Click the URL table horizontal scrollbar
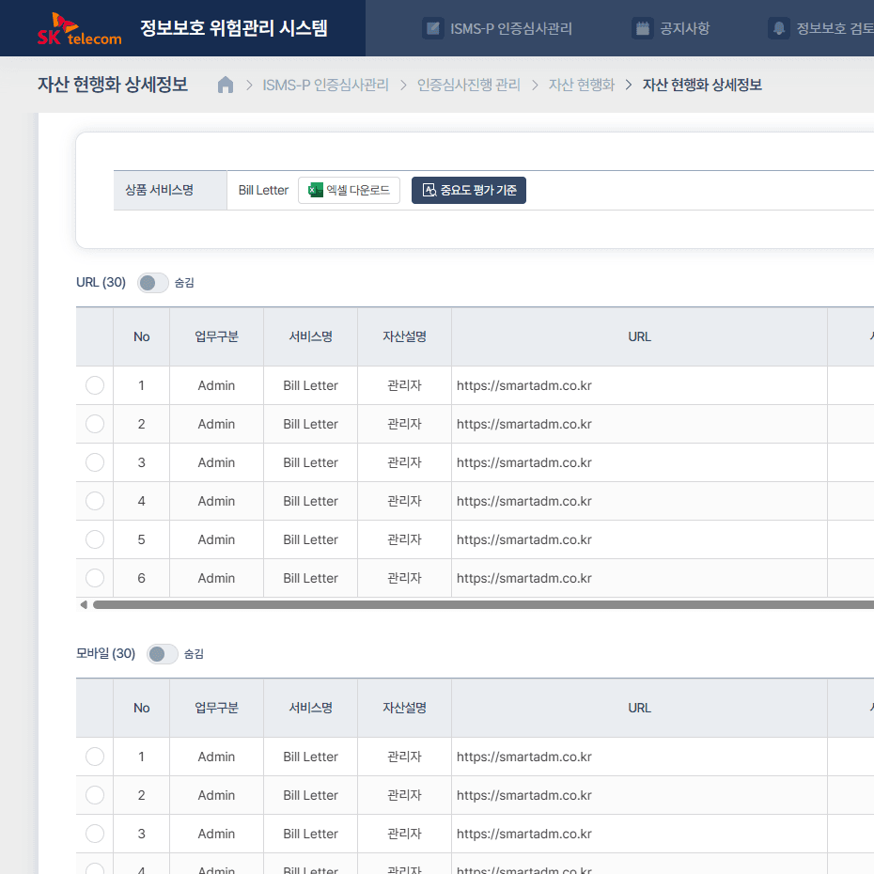The height and width of the screenshot is (874, 874). [470, 604]
